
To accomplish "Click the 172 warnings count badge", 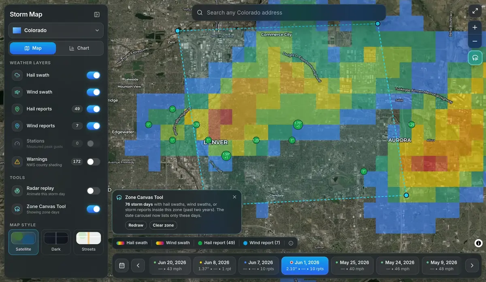I will (77, 162).
